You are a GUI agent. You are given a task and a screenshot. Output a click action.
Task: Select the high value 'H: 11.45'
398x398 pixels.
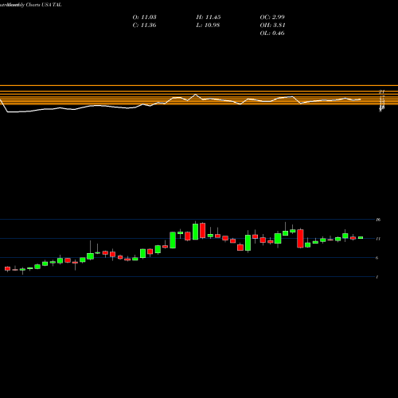209,18
